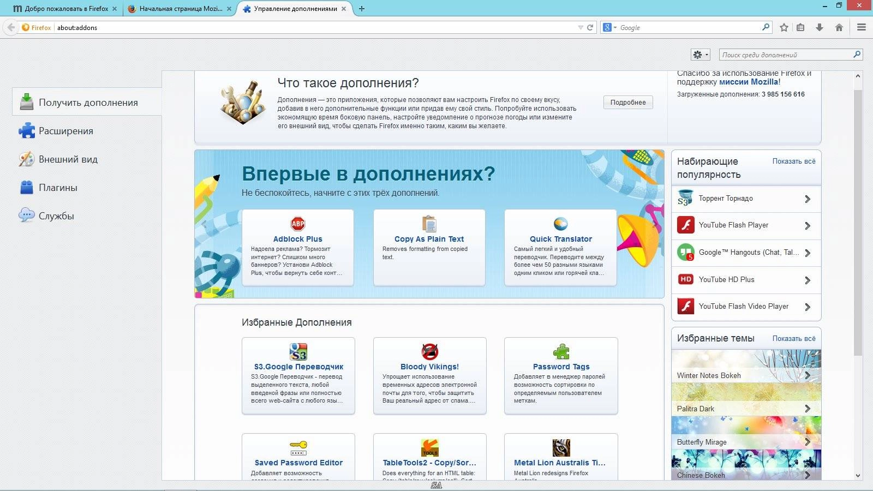
Task: Go to the home page icon
Action: click(x=839, y=27)
